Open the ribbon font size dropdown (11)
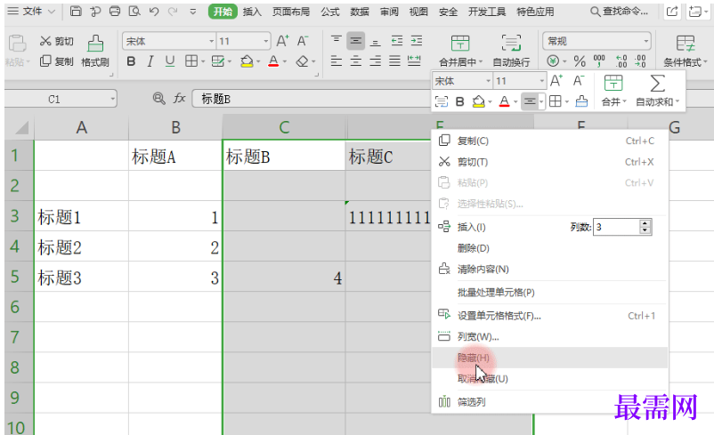 coord(266,42)
